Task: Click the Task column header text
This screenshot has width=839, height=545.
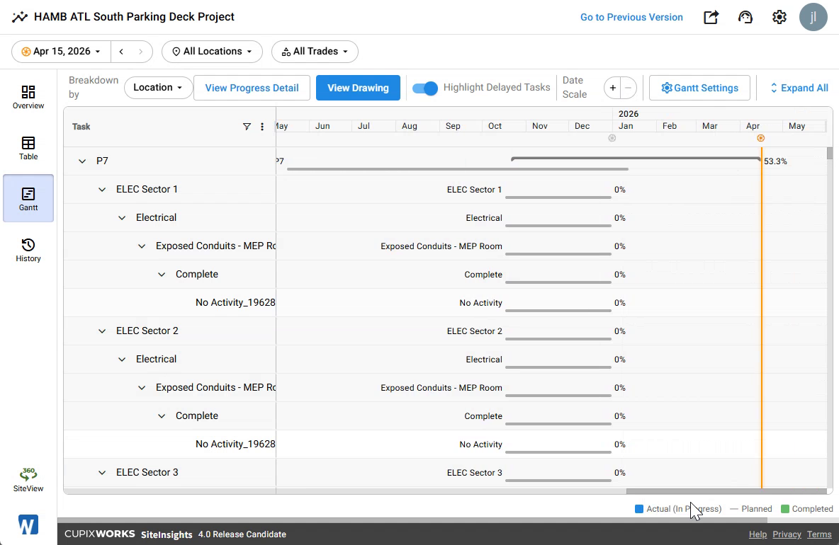Action: [81, 127]
